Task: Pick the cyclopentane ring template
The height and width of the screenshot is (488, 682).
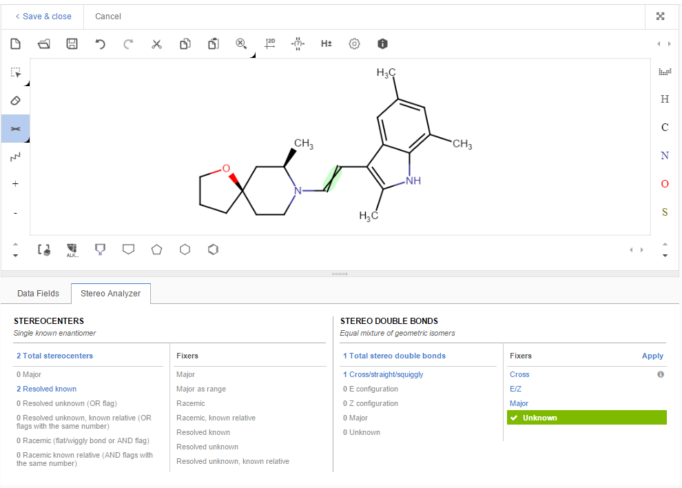Action: (x=156, y=250)
